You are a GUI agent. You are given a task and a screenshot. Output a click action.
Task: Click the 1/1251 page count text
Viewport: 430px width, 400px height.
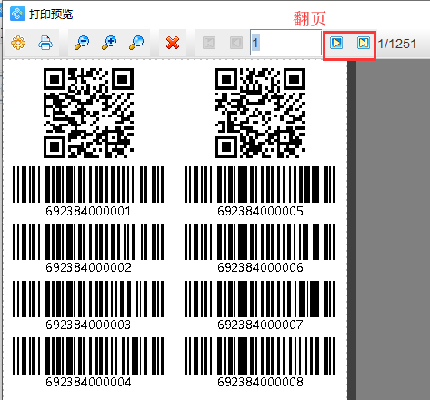(397, 44)
